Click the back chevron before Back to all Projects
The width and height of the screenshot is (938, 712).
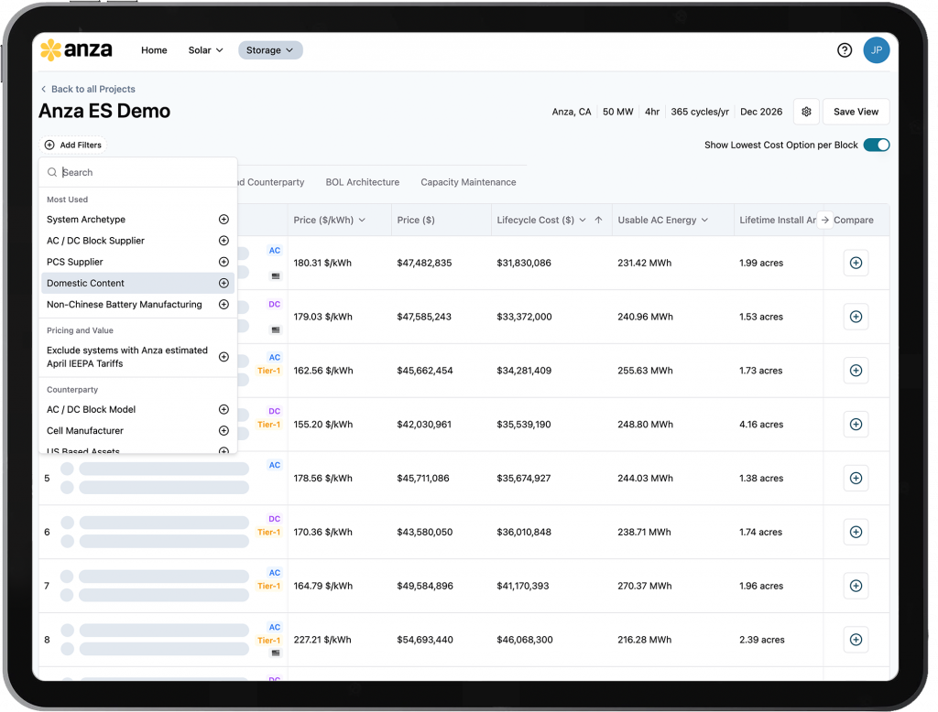click(43, 89)
